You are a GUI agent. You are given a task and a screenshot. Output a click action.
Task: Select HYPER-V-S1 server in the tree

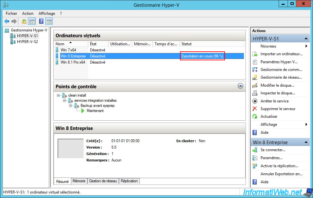coord(27,36)
